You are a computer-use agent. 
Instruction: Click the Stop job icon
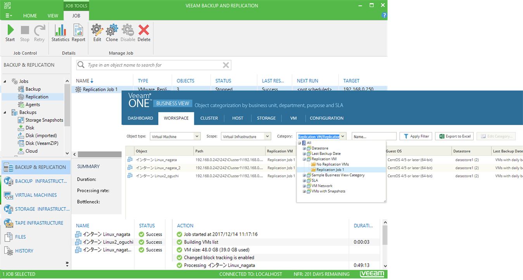point(25,33)
